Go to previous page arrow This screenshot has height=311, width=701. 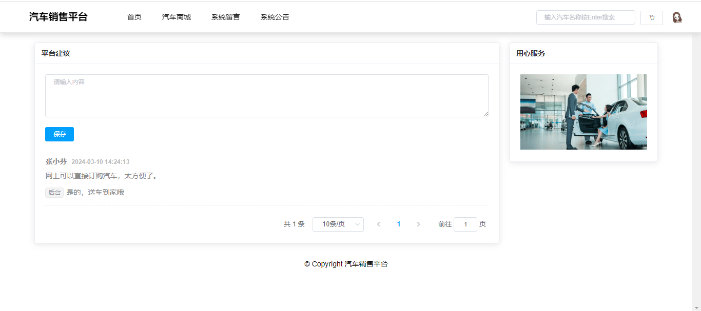[x=379, y=224]
